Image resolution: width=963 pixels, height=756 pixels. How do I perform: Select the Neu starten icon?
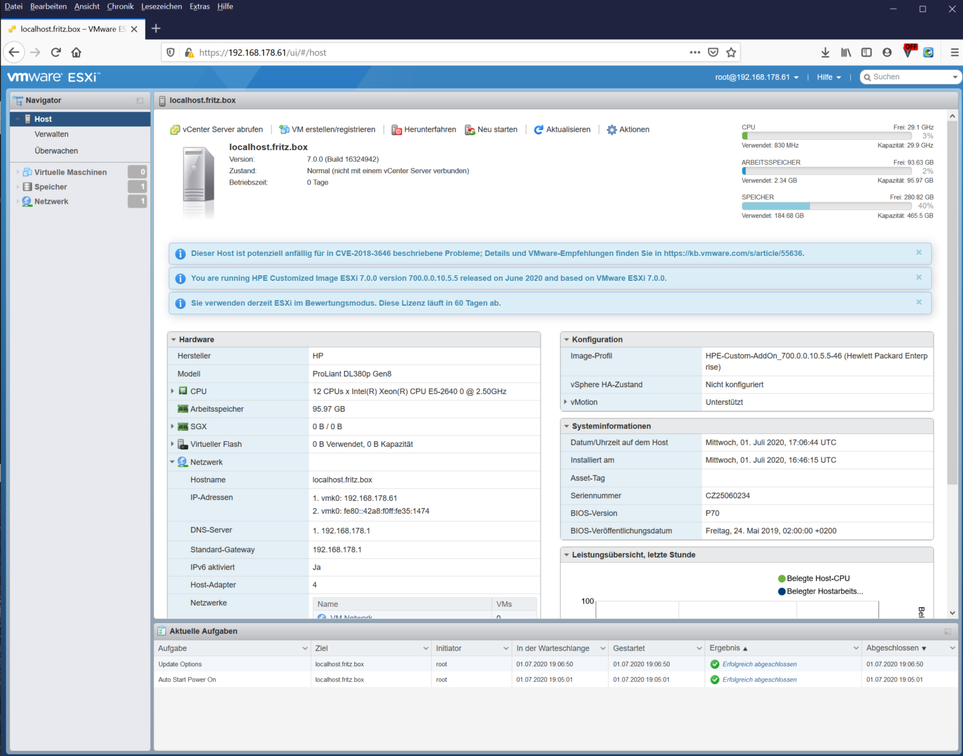pos(470,129)
